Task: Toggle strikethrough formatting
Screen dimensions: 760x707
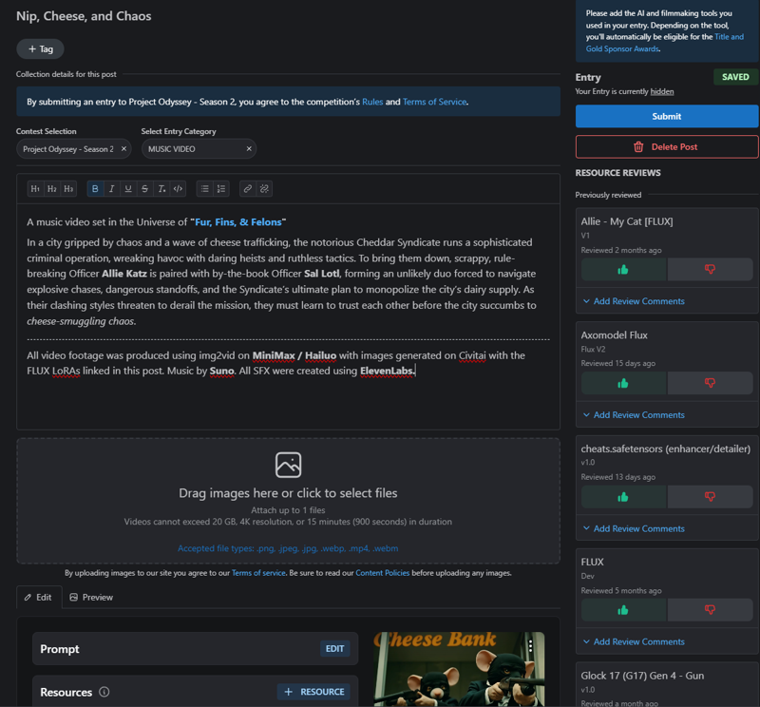Action: (144, 189)
